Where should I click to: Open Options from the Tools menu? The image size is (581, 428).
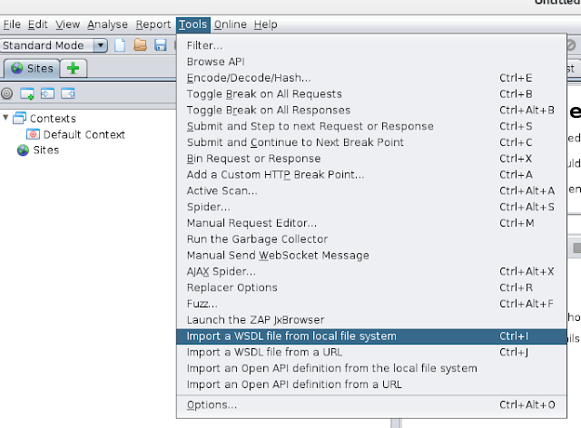tap(212, 404)
